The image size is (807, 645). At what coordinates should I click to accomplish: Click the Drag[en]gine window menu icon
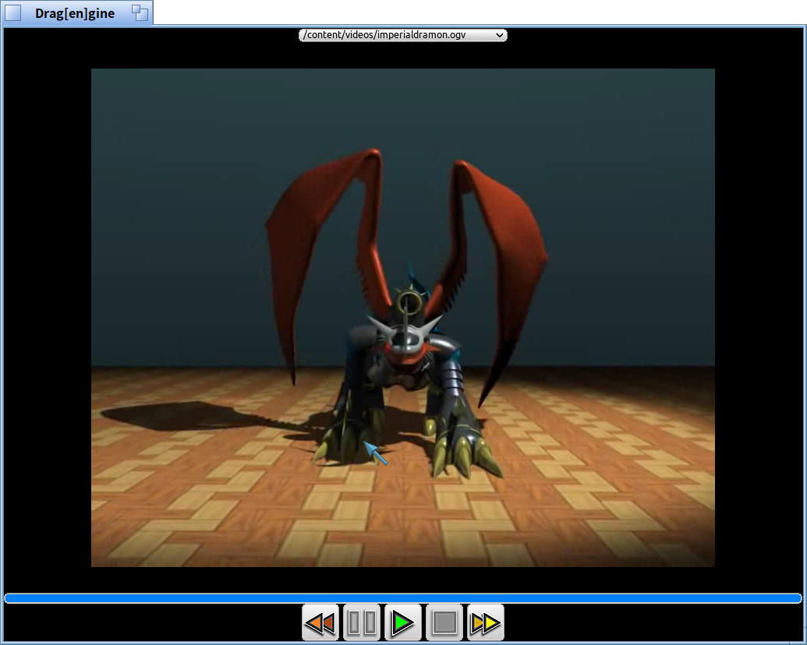13,13
